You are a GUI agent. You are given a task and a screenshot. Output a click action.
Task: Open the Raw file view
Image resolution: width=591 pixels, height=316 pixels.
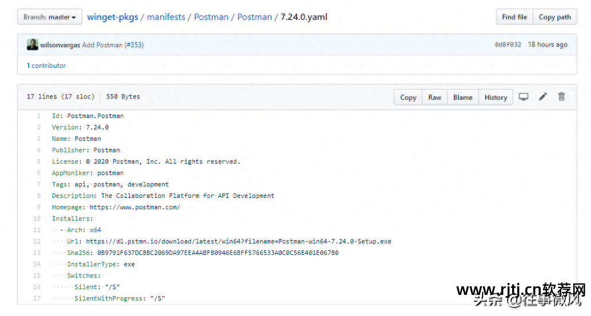click(434, 98)
